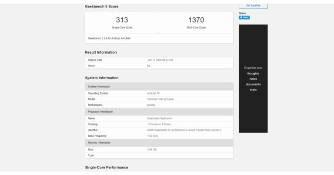Click the gray System Information table header
This screenshot has width=334, height=175.
click(159, 87)
